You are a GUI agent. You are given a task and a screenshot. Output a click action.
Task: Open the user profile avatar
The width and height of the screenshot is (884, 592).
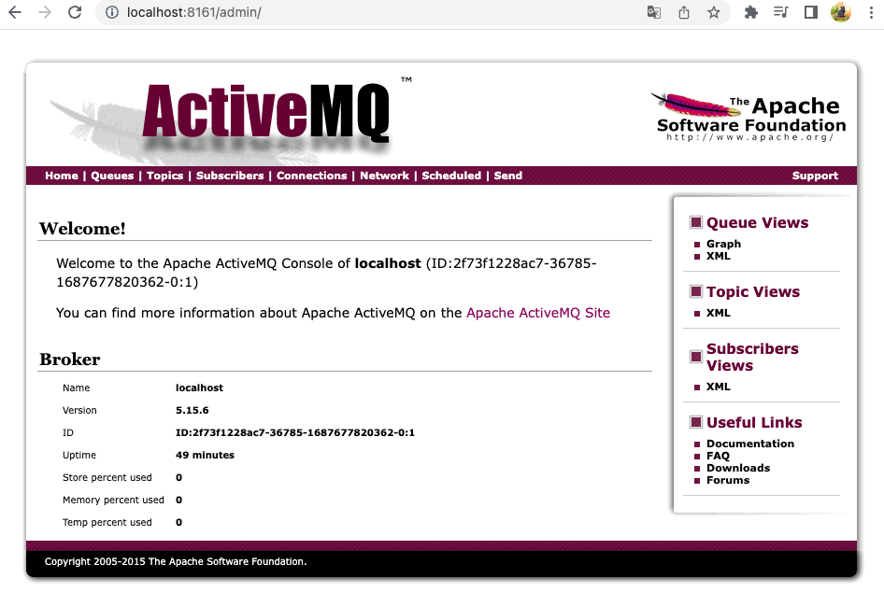coord(841,12)
